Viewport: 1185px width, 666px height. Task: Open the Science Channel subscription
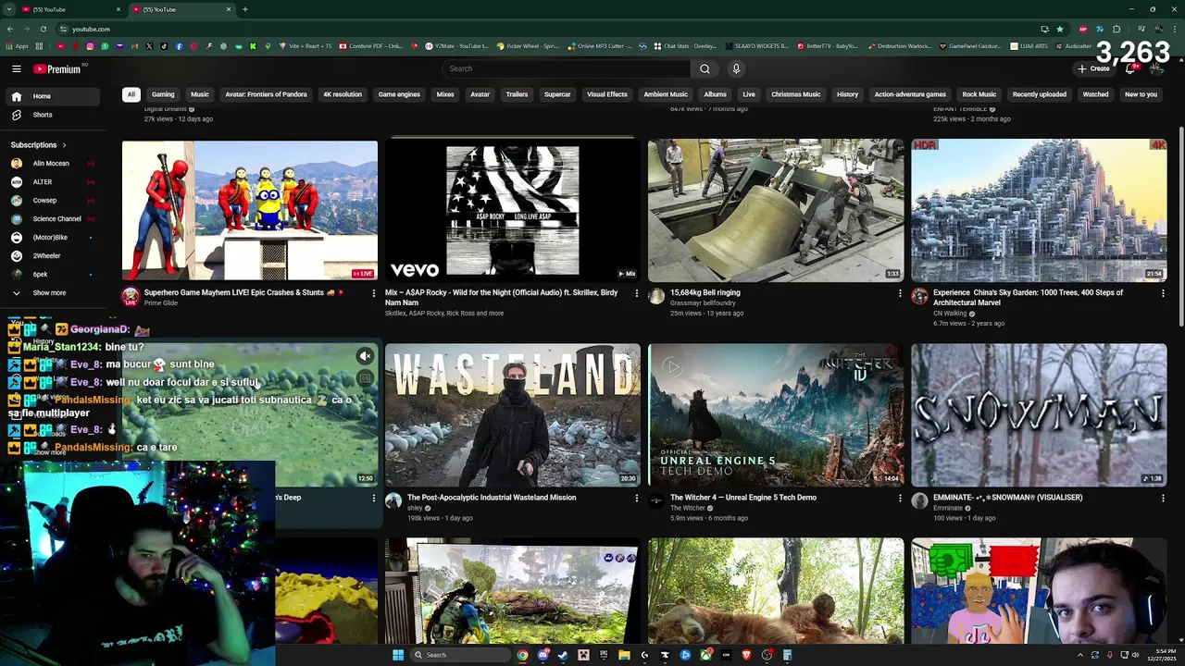[51, 219]
